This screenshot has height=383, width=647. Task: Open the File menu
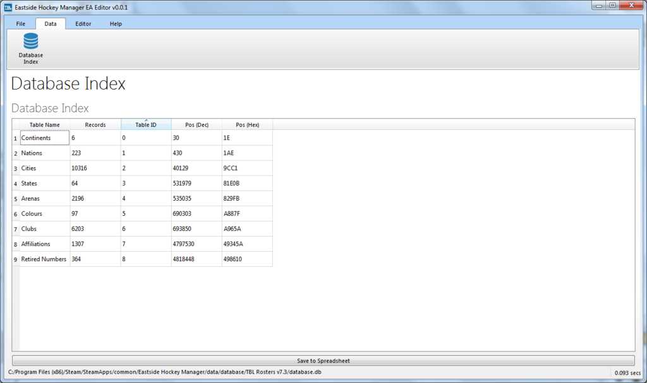pos(20,23)
